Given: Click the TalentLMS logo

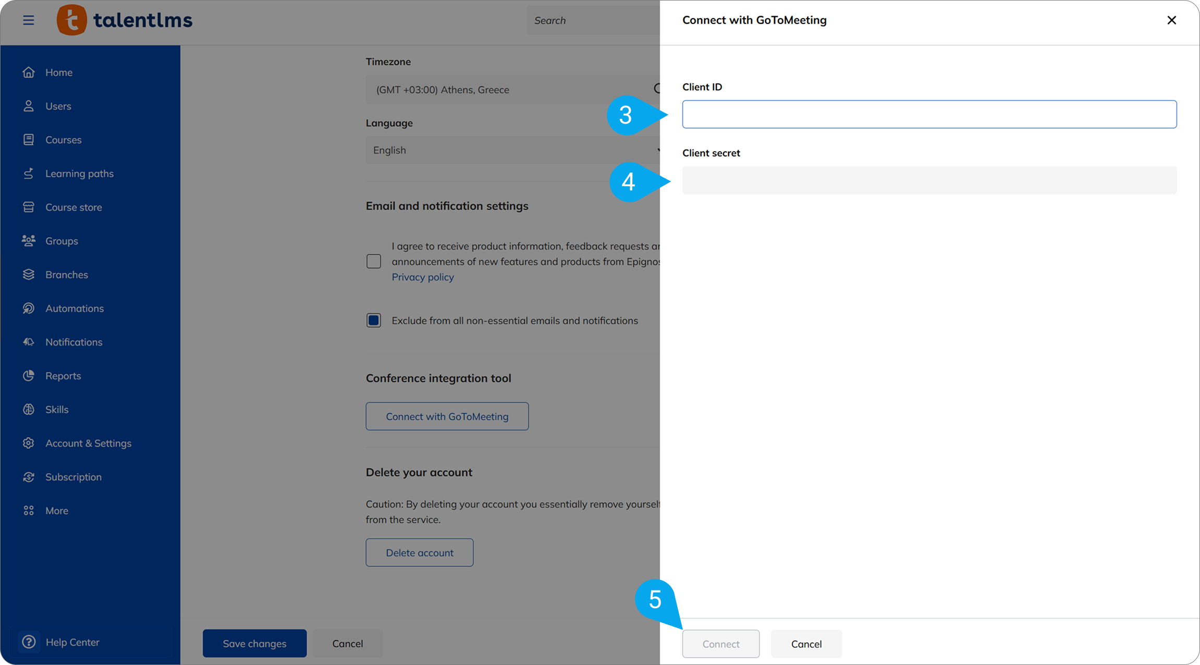Looking at the screenshot, I should pos(125,20).
